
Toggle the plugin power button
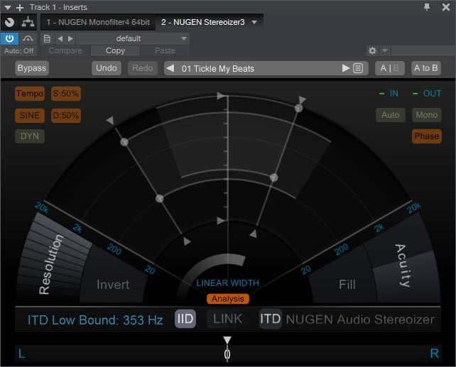pyautogui.click(x=9, y=38)
